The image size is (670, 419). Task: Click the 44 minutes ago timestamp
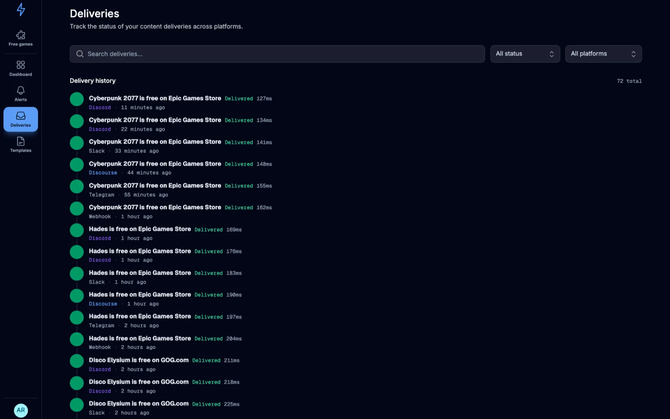coord(149,173)
